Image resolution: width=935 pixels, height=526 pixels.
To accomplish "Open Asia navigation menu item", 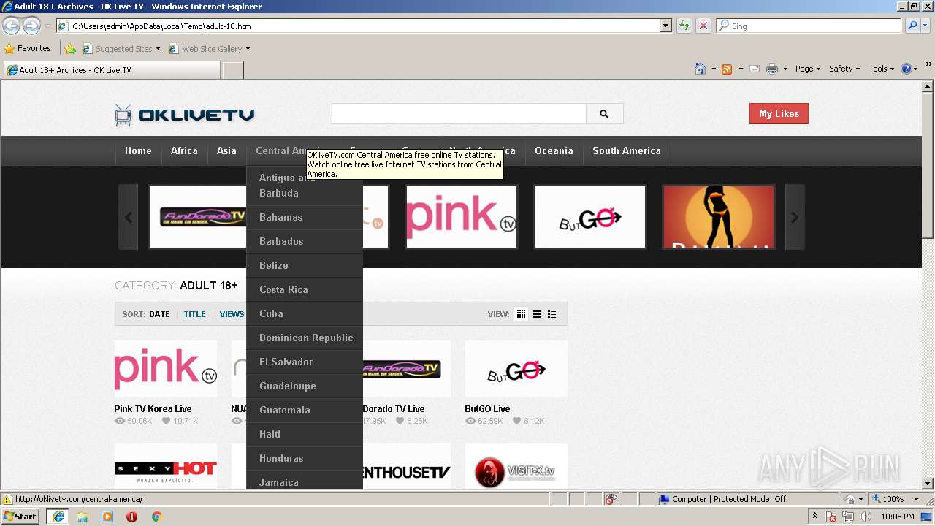I will [x=226, y=150].
